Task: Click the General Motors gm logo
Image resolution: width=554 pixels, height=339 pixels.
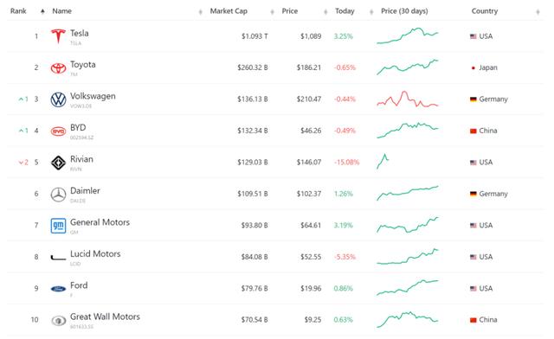Action: 58,226
